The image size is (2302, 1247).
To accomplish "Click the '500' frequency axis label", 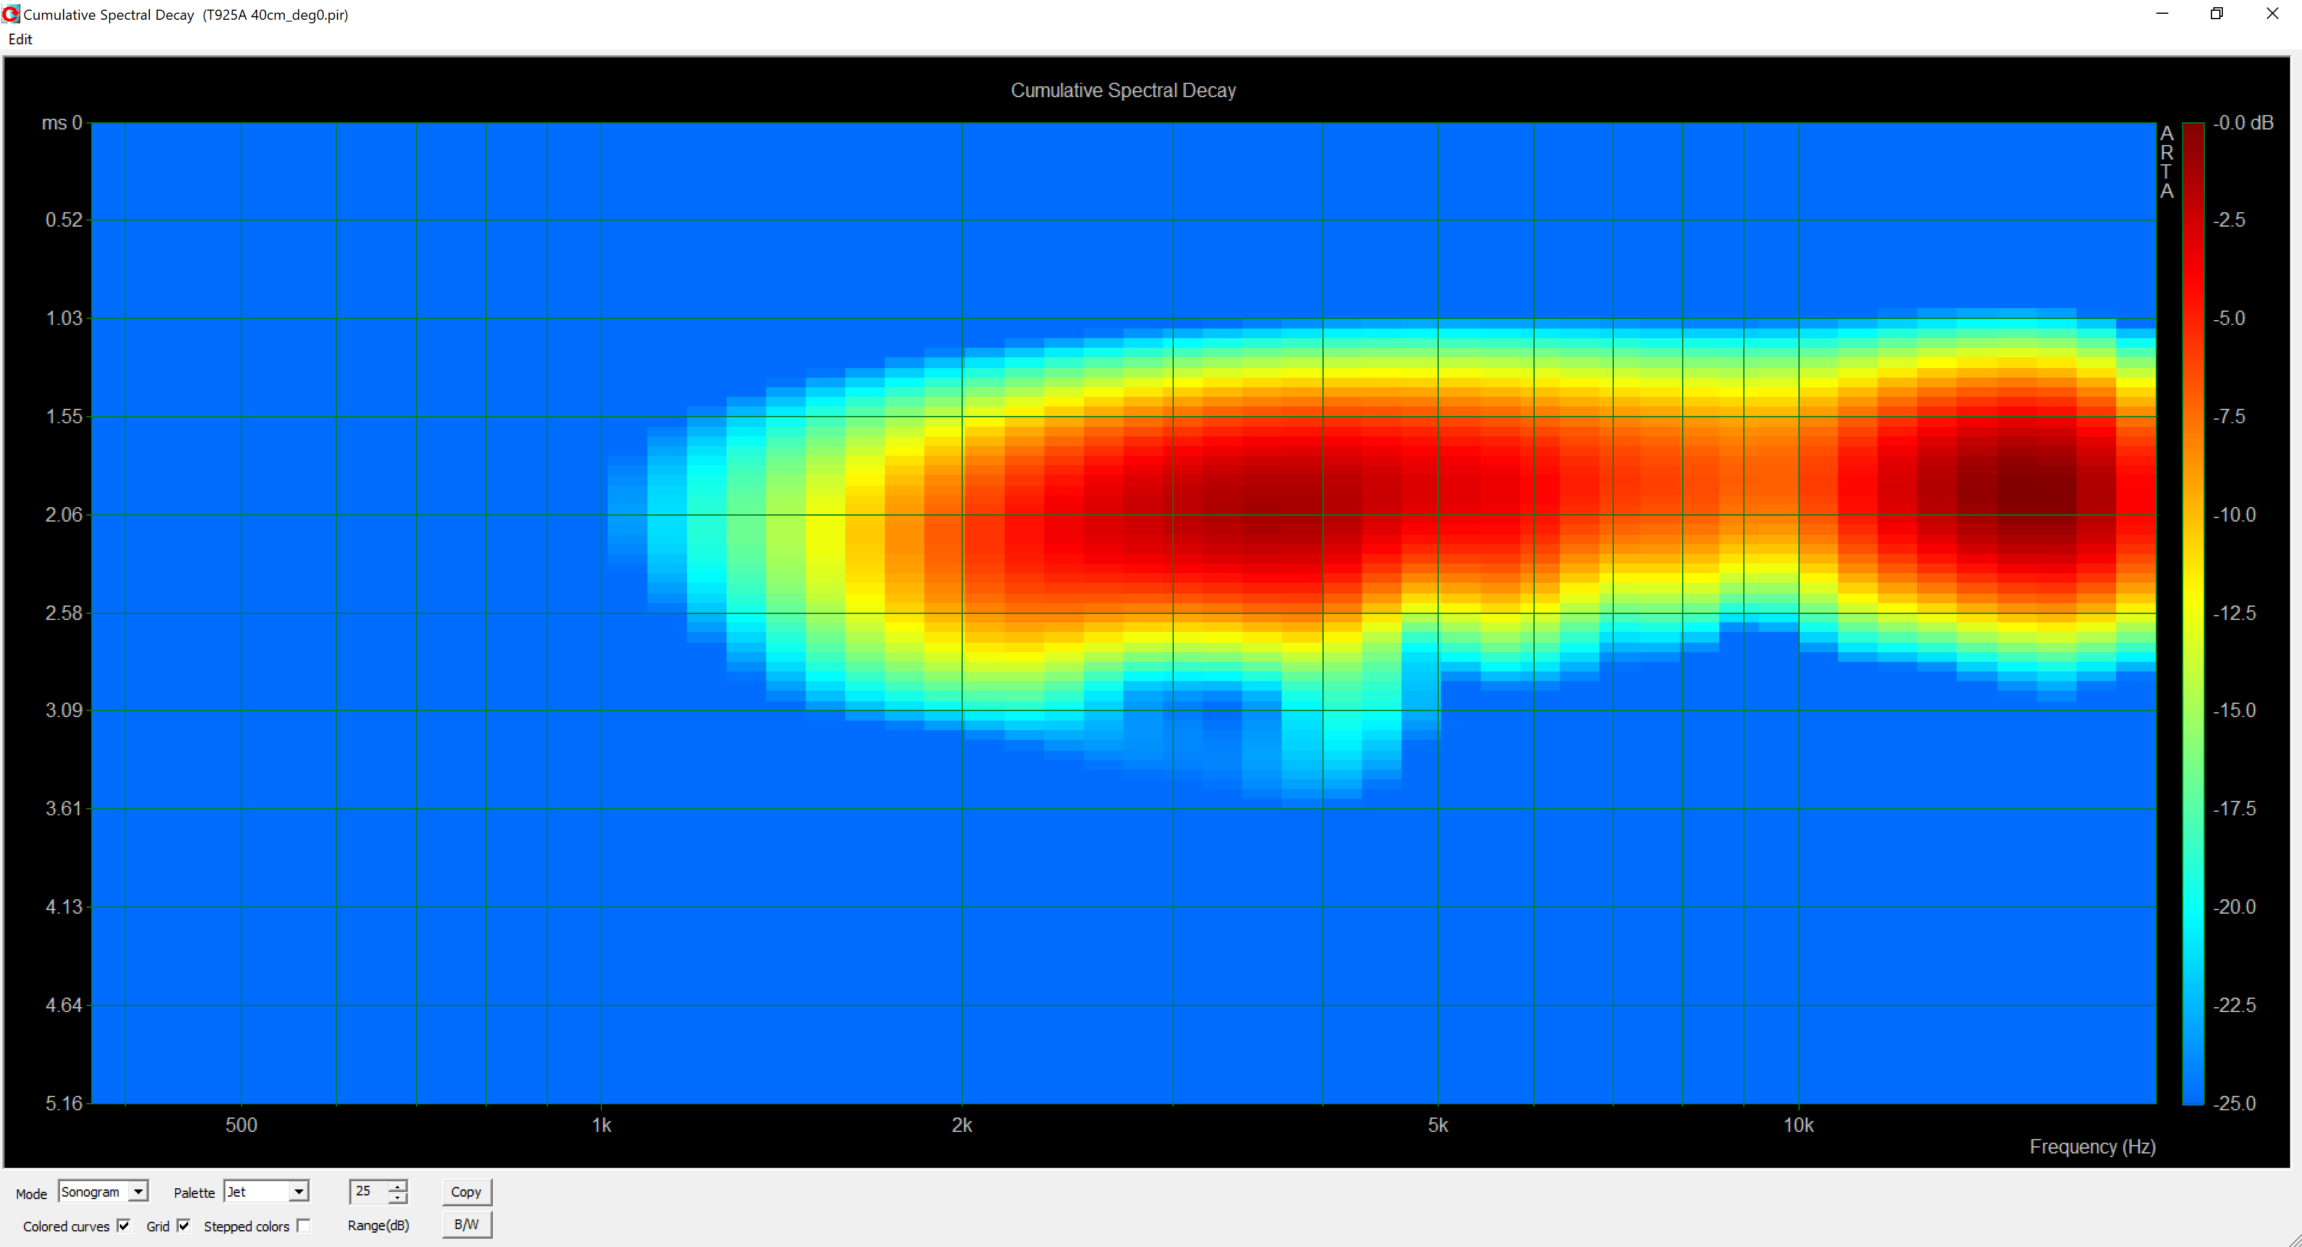I will pyautogui.click(x=241, y=1125).
